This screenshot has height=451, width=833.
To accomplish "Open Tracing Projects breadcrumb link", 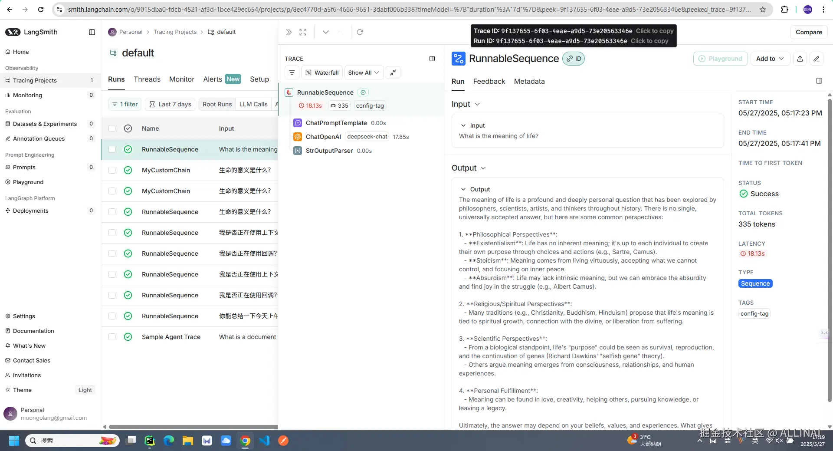I will [175, 32].
